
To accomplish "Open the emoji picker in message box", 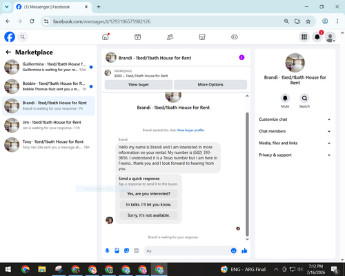I will pos(233,250).
